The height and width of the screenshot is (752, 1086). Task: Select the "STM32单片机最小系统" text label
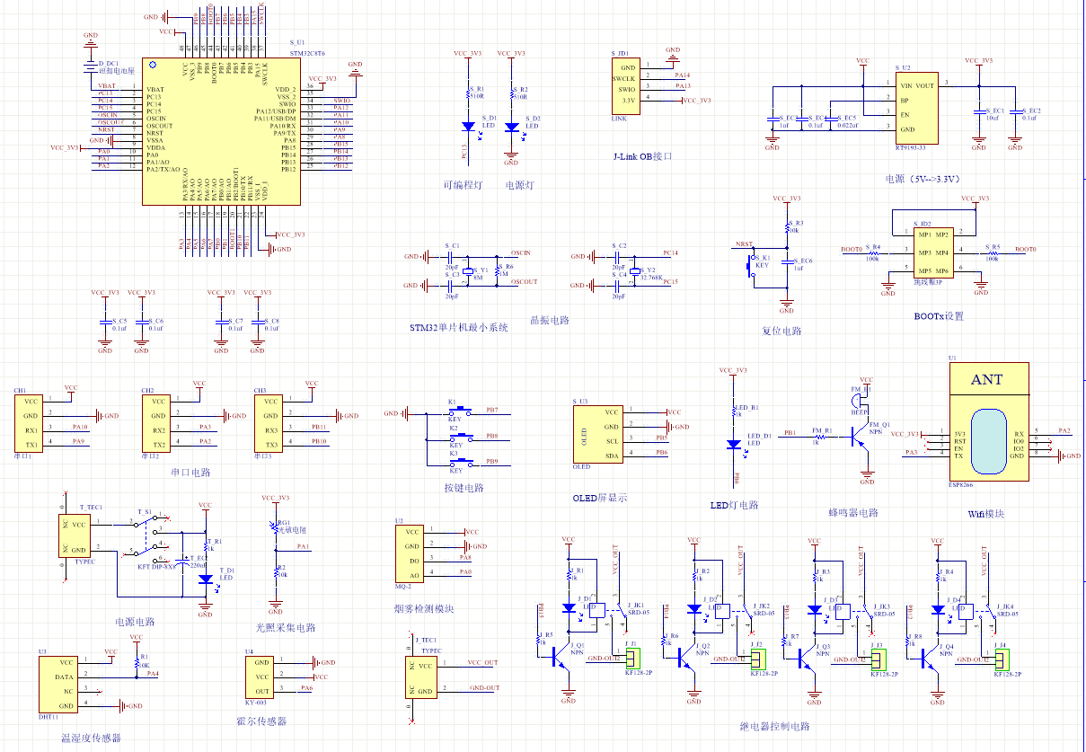click(458, 328)
